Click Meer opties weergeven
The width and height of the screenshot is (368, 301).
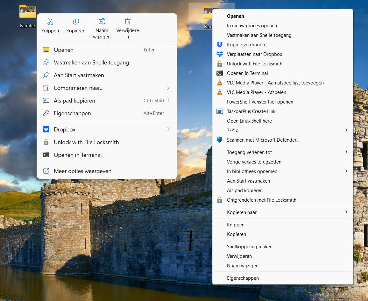[82, 171]
